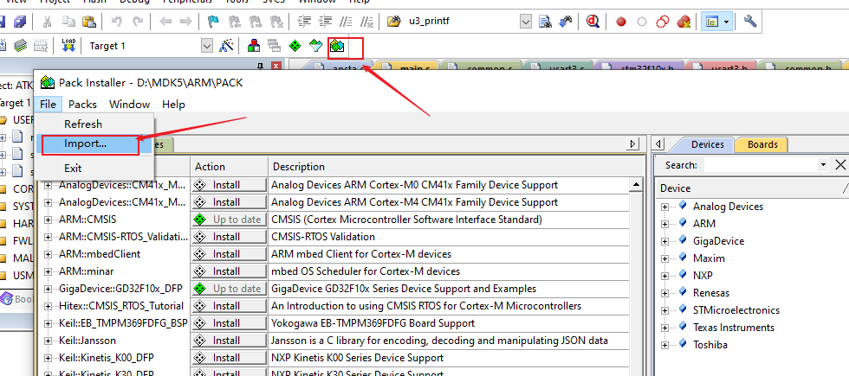The width and height of the screenshot is (849, 376).
Task: Click Navigate Backwards arrow icon
Action: pyautogui.click(x=165, y=22)
